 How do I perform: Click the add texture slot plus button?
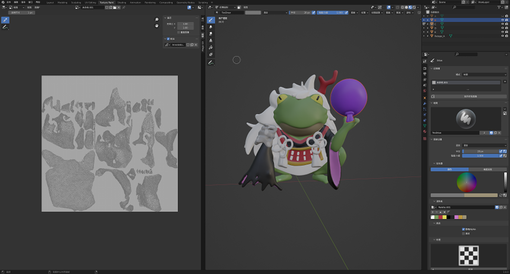click(505, 82)
